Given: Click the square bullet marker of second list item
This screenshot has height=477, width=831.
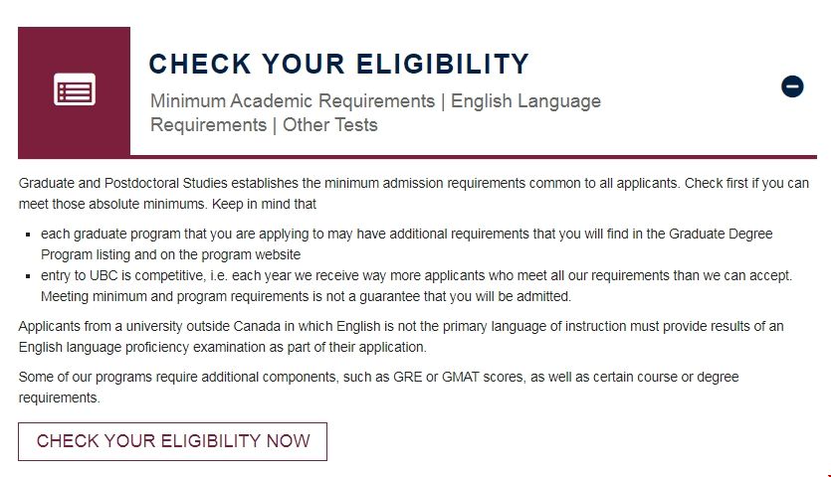Looking at the screenshot, I should [27, 276].
